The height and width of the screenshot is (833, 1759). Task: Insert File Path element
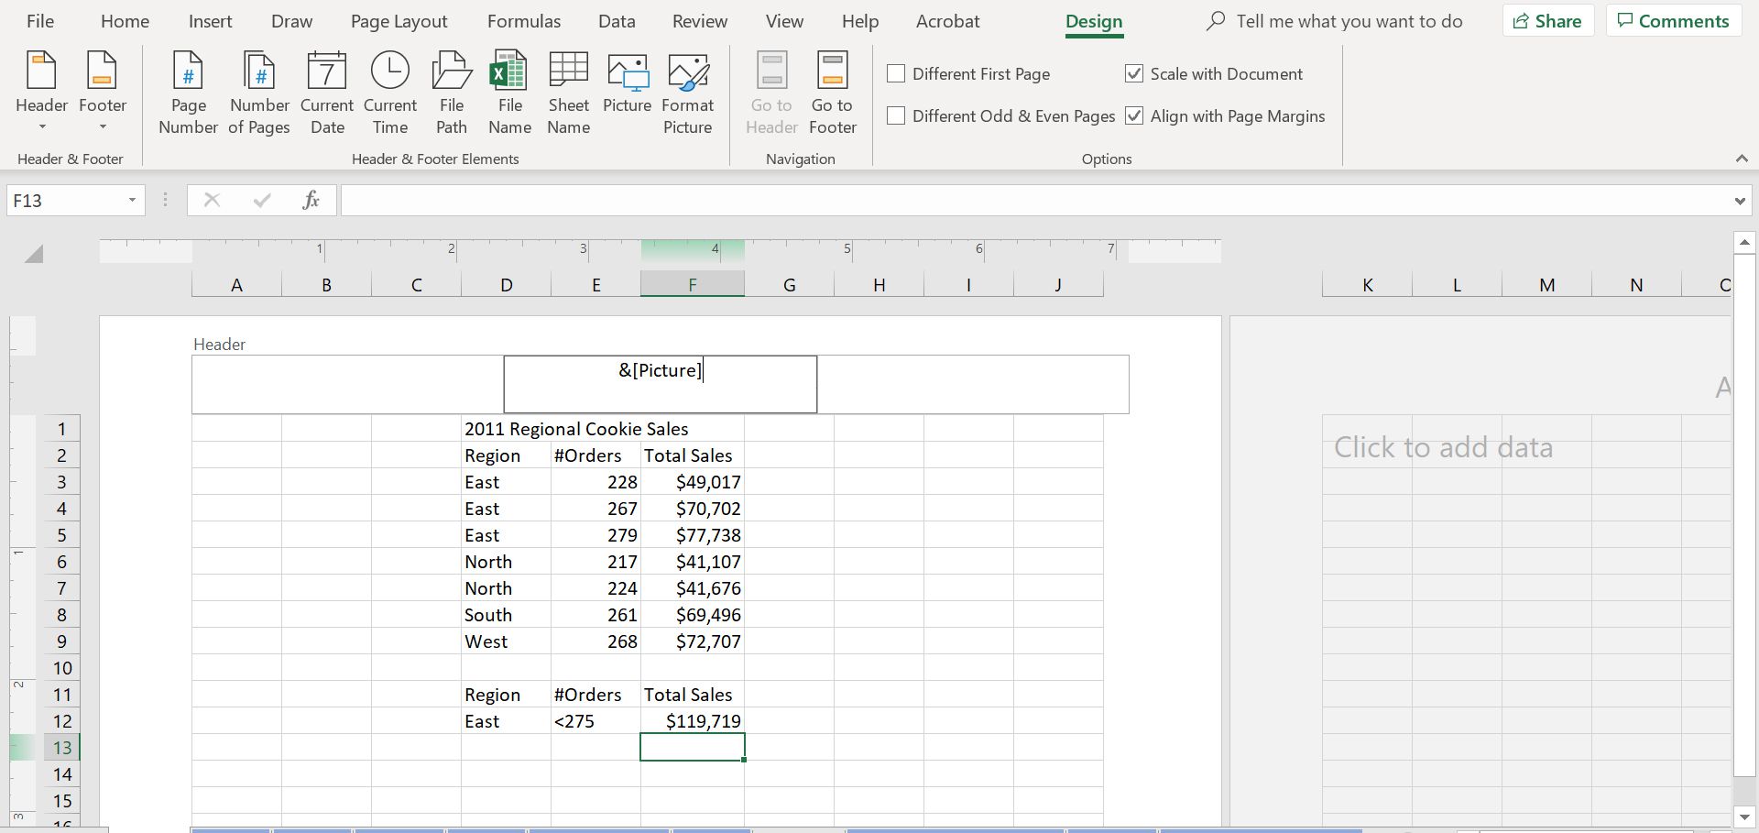click(x=452, y=93)
